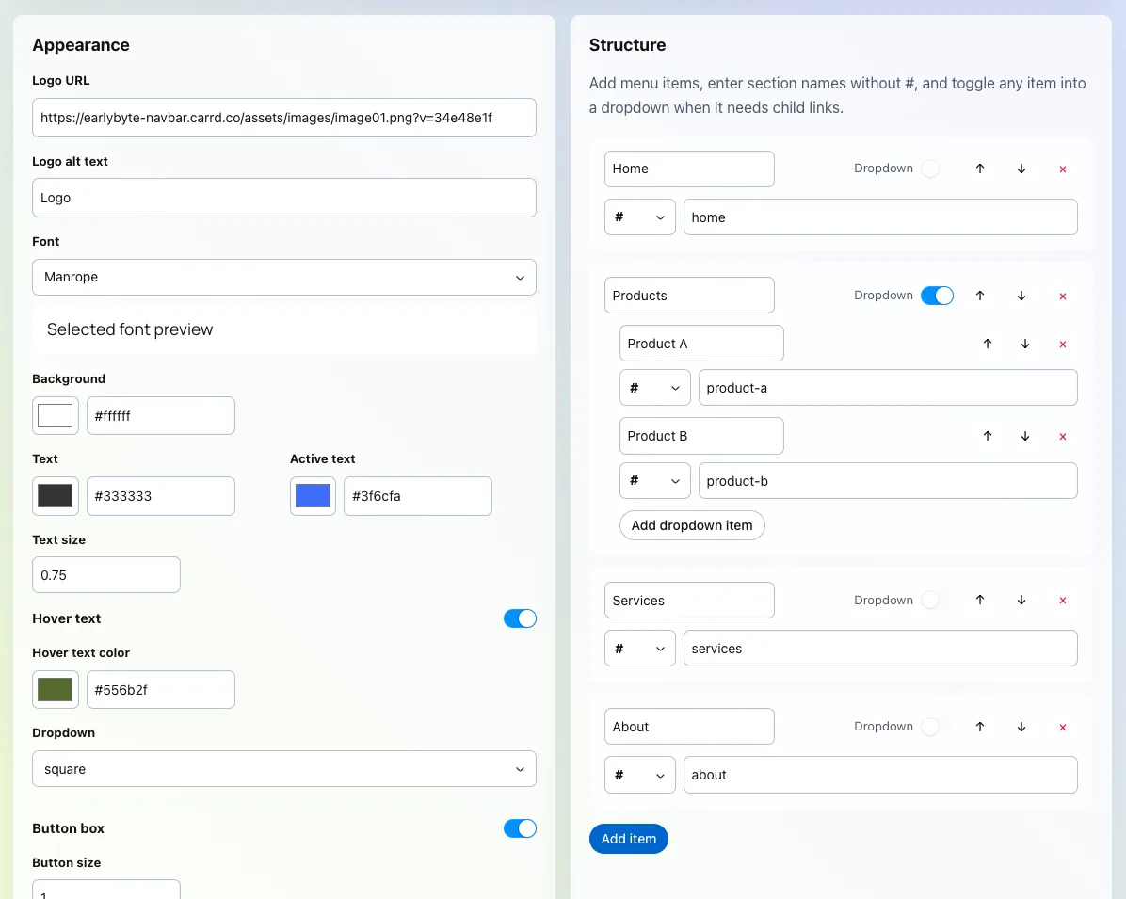Open Dropdown style select showing square
Image resolution: width=1126 pixels, height=899 pixels.
point(284,769)
